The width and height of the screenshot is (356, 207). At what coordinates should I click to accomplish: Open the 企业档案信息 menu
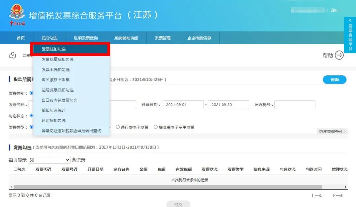(x=199, y=38)
